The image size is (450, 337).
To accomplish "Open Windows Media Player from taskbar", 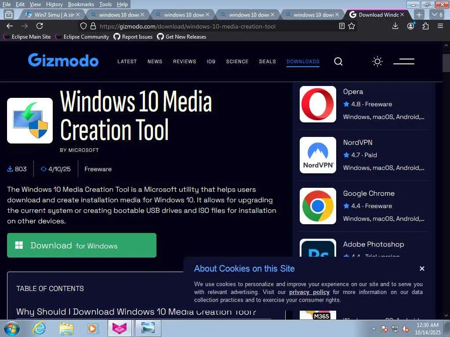I will point(93,328).
